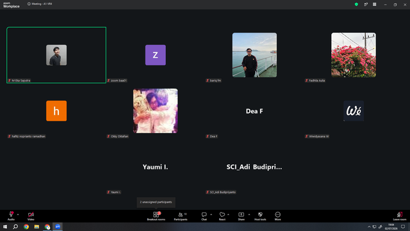Open React emoji reactions

point(222,216)
